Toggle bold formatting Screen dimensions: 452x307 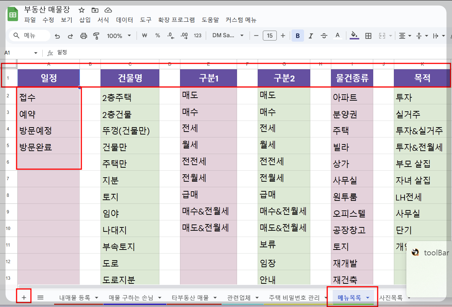coord(297,36)
